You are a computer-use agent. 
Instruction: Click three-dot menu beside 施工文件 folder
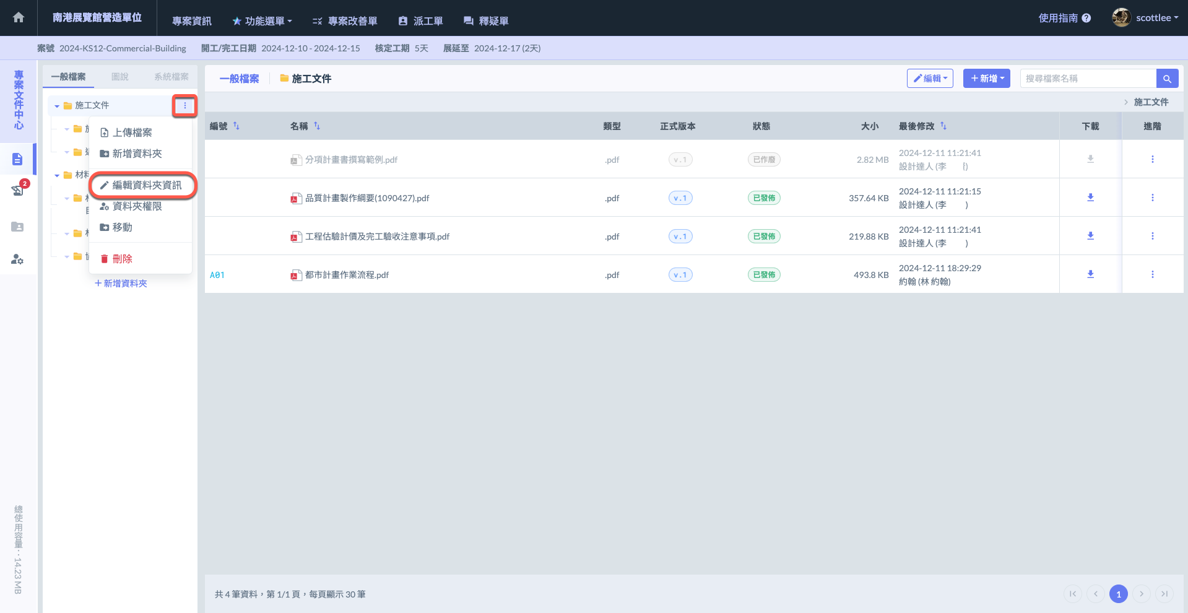tap(184, 106)
